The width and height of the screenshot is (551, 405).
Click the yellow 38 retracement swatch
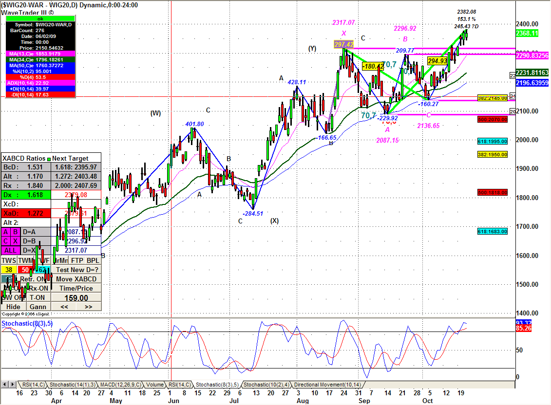pos(9,270)
